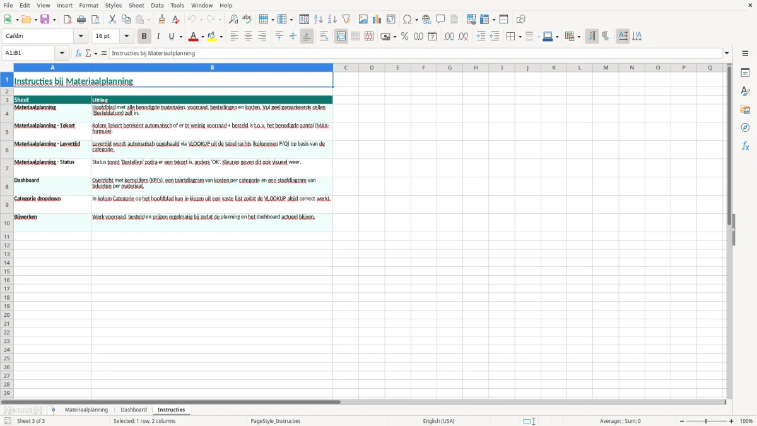Image resolution: width=757 pixels, height=426 pixels.
Task: Click the Copy icon
Action: tap(126, 20)
